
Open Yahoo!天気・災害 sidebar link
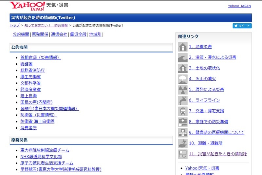tap(202, 168)
